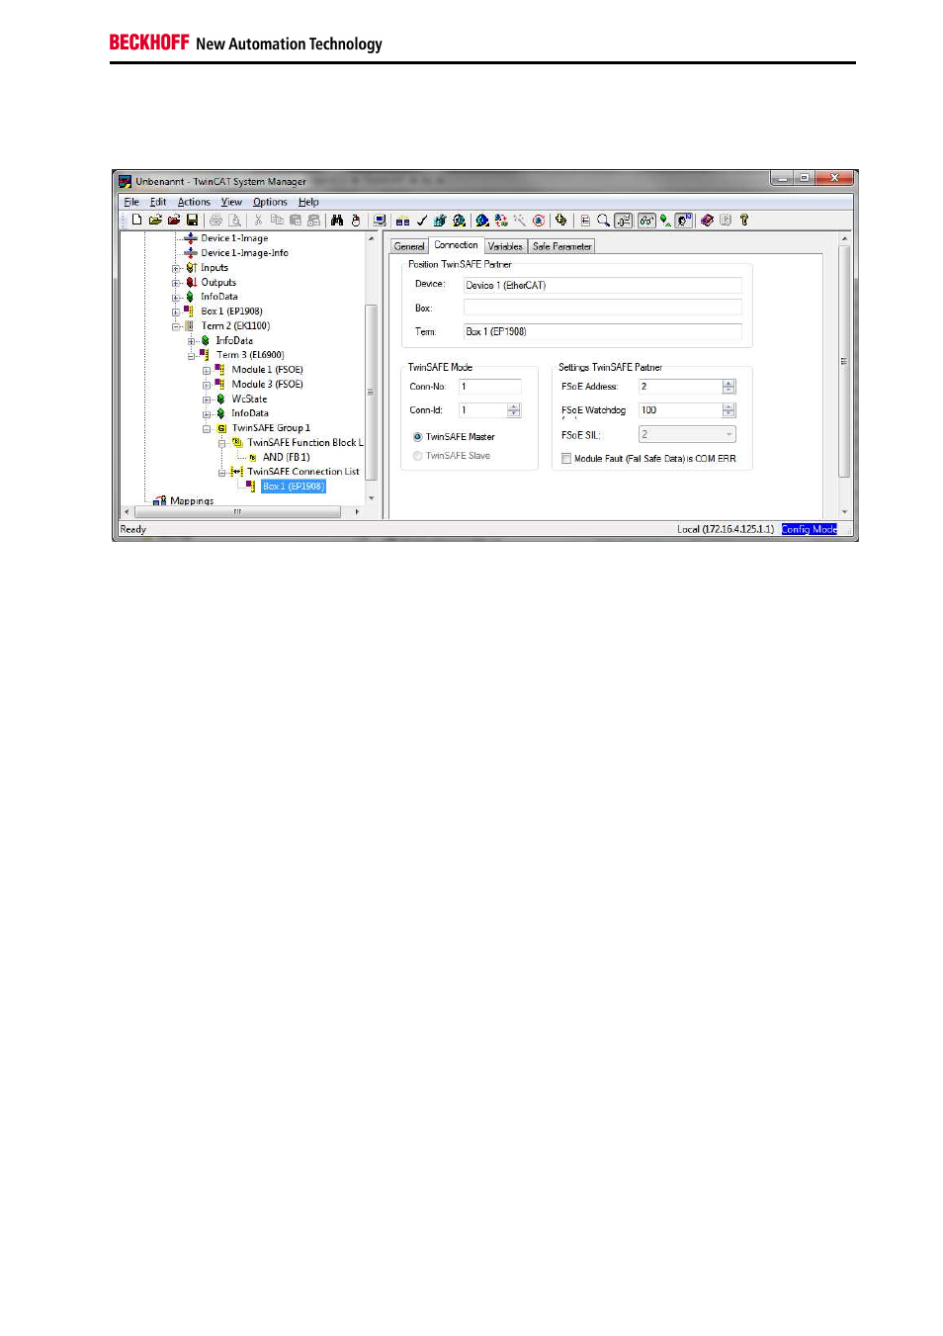The height and width of the screenshot is (1336, 943).
Task: Open the File menu
Action: pyautogui.click(x=131, y=202)
